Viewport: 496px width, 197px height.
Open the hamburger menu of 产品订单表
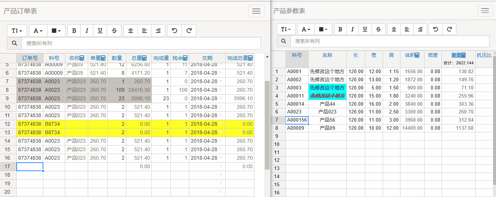click(x=256, y=11)
